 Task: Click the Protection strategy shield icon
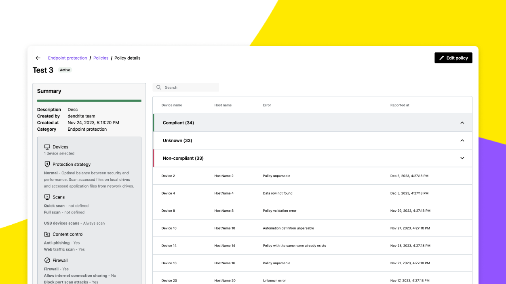pos(48,164)
